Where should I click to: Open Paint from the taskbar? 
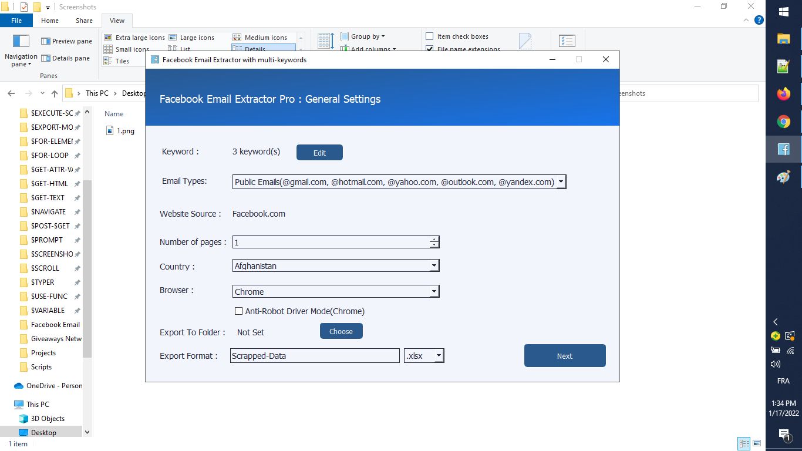(783, 177)
